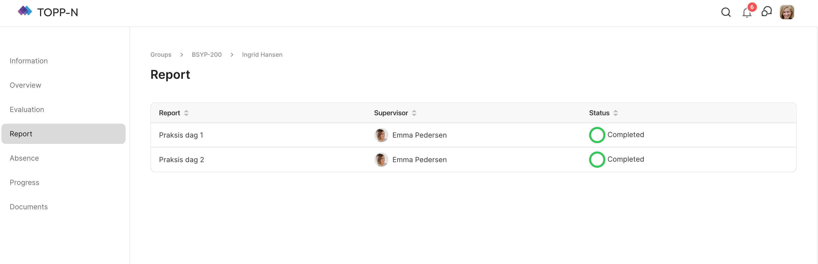This screenshot has height=264, width=818.
Task: Navigate to Groups breadcrumb link
Action: (161, 55)
